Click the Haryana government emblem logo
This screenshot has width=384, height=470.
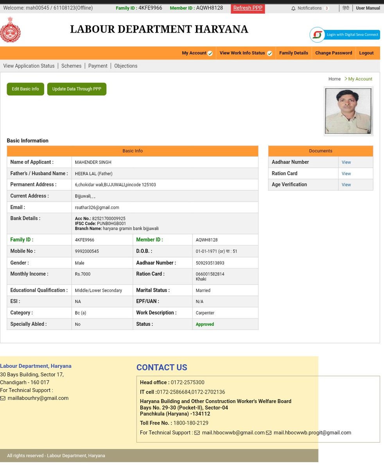click(x=10, y=30)
